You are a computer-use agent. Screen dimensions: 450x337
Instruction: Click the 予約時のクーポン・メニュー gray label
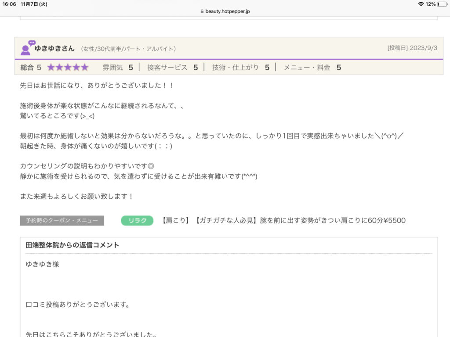(x=62, y=220)
